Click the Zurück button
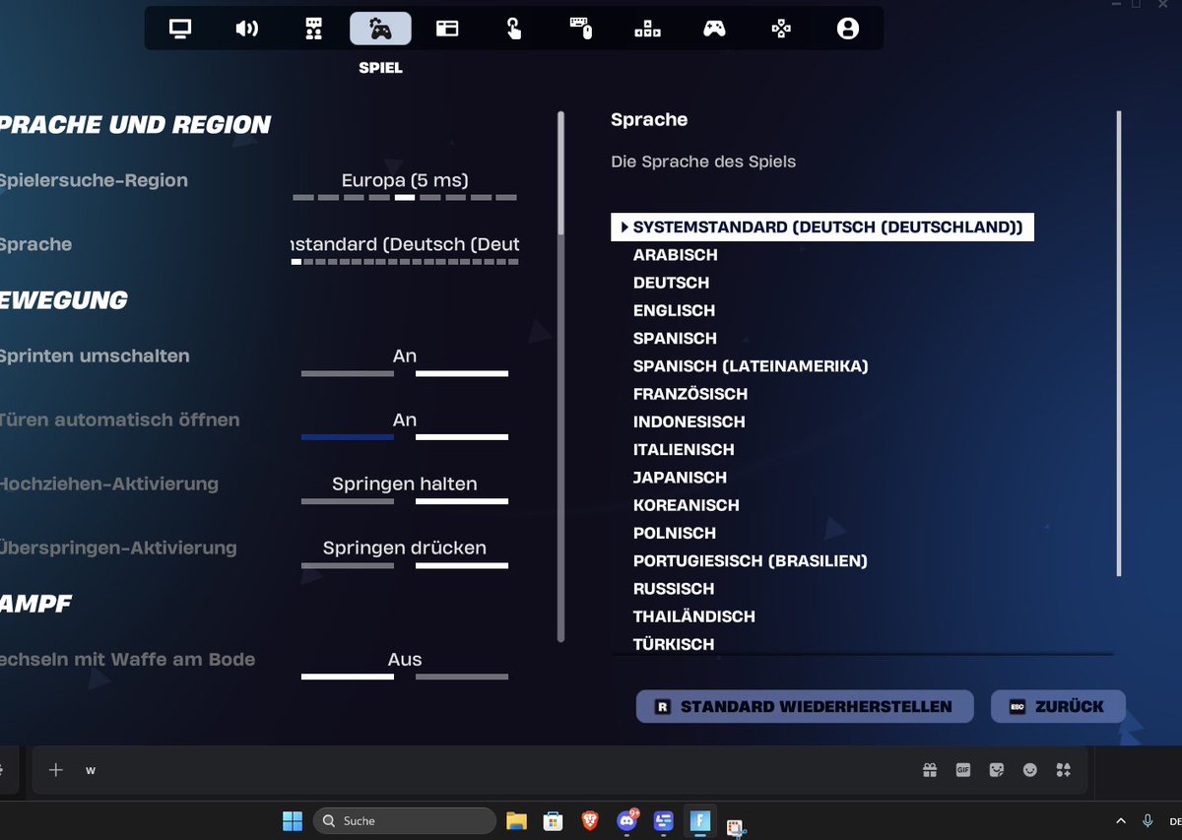Screen dimensions: 1182x840 coord(1058,706)
